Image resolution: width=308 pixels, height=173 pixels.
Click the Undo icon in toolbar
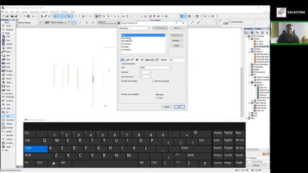click(33, 16)
